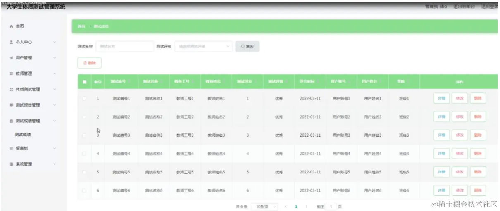500x211 pixels.
Task: Expand 用户管理 sidebar chevron
Action: [55, 58]
